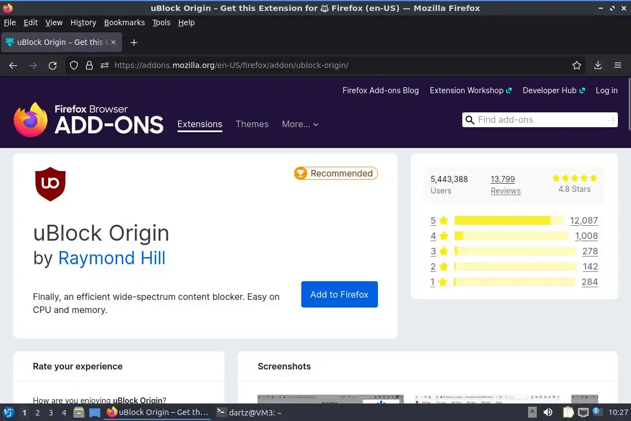Click the search magnifier icon
631x421 pixels.
click(x=469, y=120)
